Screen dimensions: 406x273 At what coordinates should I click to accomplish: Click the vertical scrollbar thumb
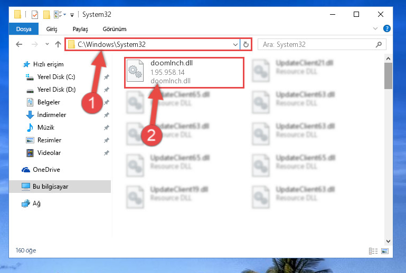tap(388, 76)
